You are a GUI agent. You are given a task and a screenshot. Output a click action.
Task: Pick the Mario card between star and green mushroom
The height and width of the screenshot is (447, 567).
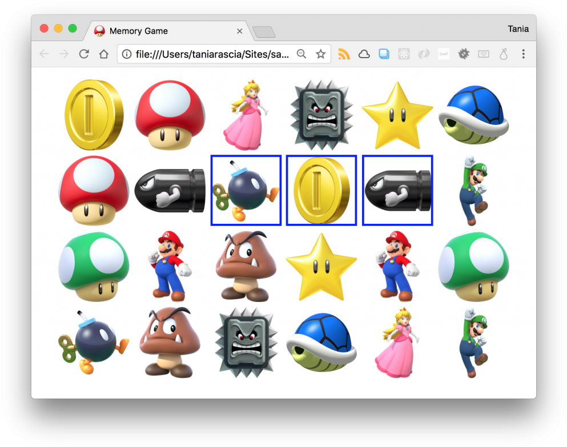coord(397,267)
